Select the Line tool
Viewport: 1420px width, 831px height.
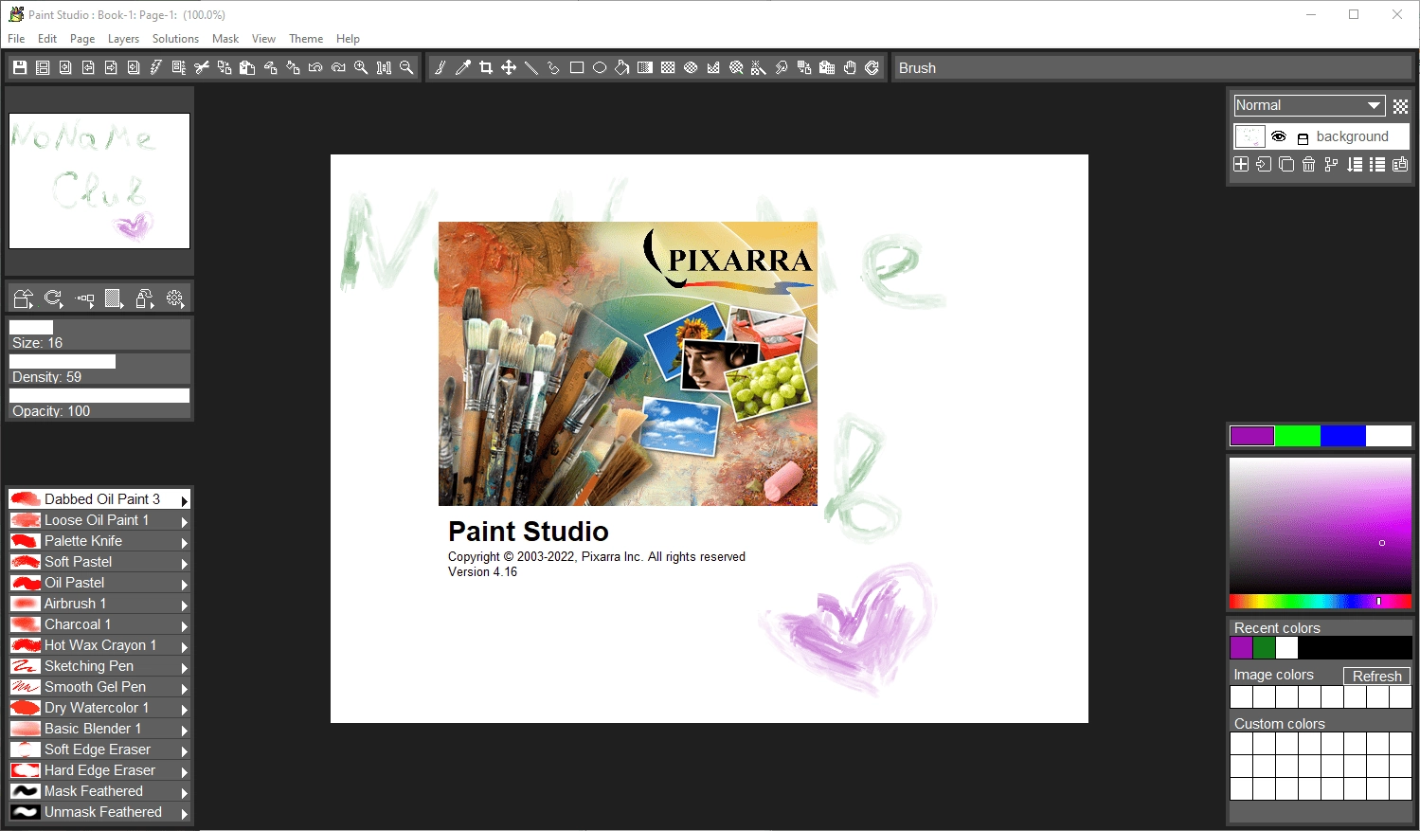531,67
